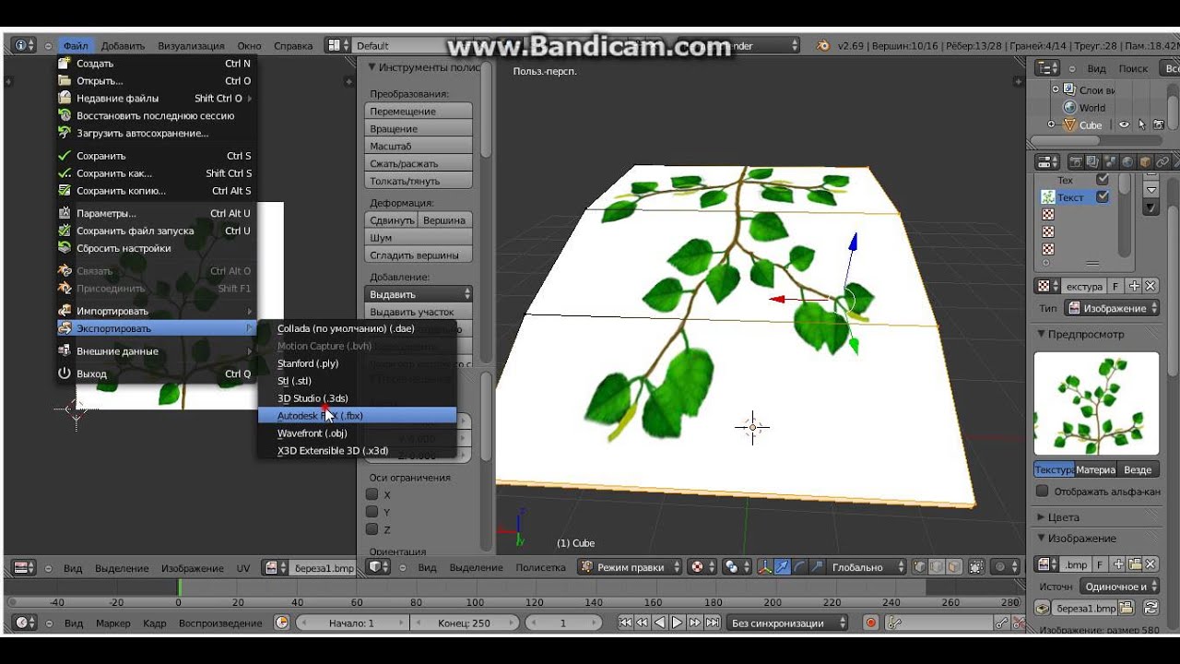Enable auto keyframe record button

click(871, 622)
